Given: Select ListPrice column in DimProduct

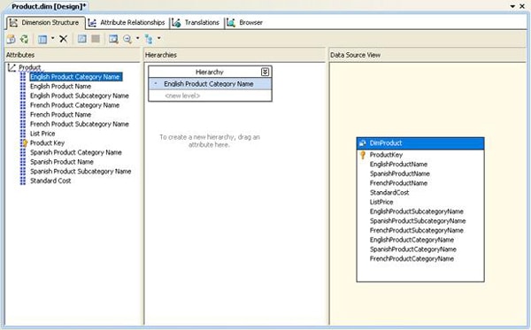Looking at the screenshot, I should [381, 203].
